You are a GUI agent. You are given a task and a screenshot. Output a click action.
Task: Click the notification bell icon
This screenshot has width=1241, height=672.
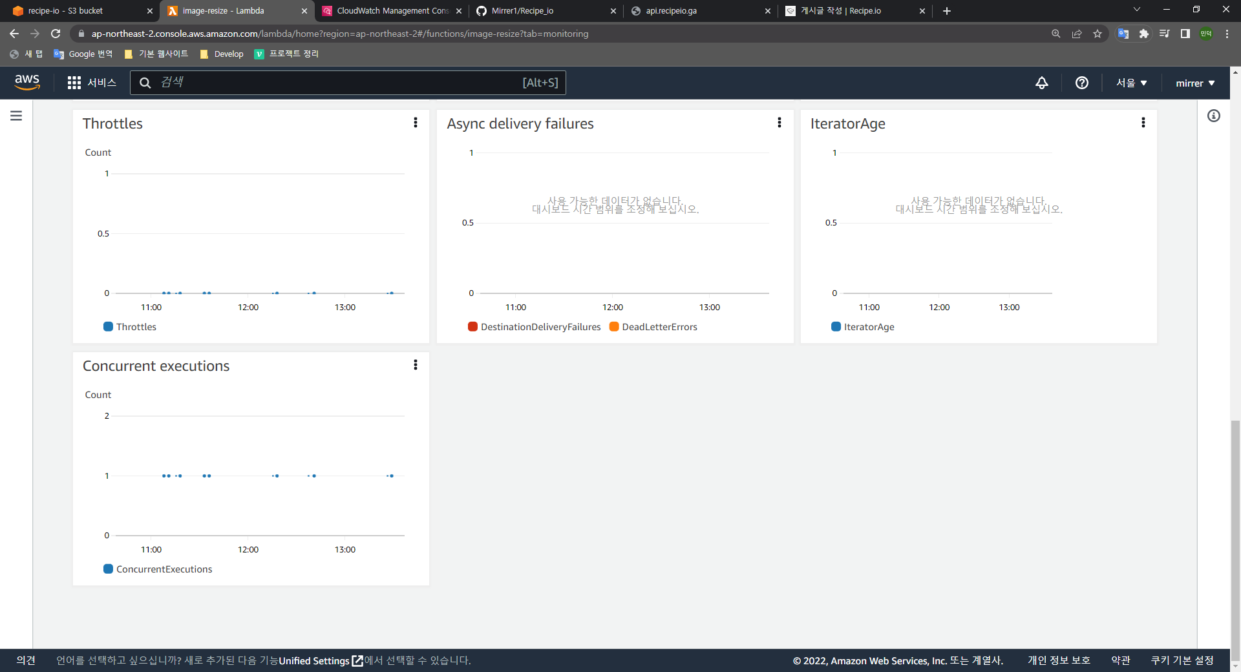[1041, 83]
